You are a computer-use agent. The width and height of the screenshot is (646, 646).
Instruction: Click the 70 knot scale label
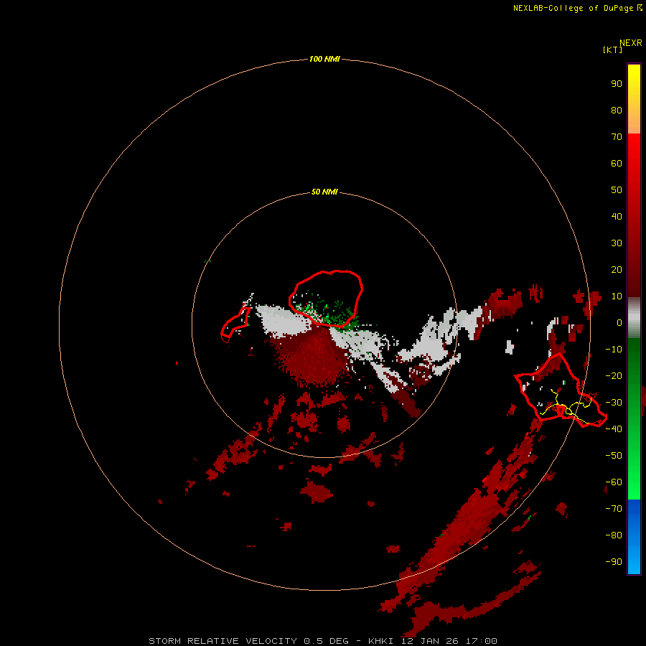(x=617, y=137)
